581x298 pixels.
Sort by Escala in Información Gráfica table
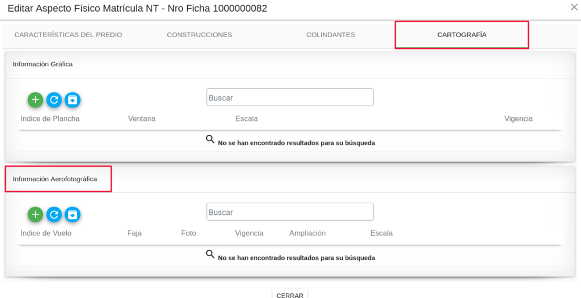(x=246, y=119)
